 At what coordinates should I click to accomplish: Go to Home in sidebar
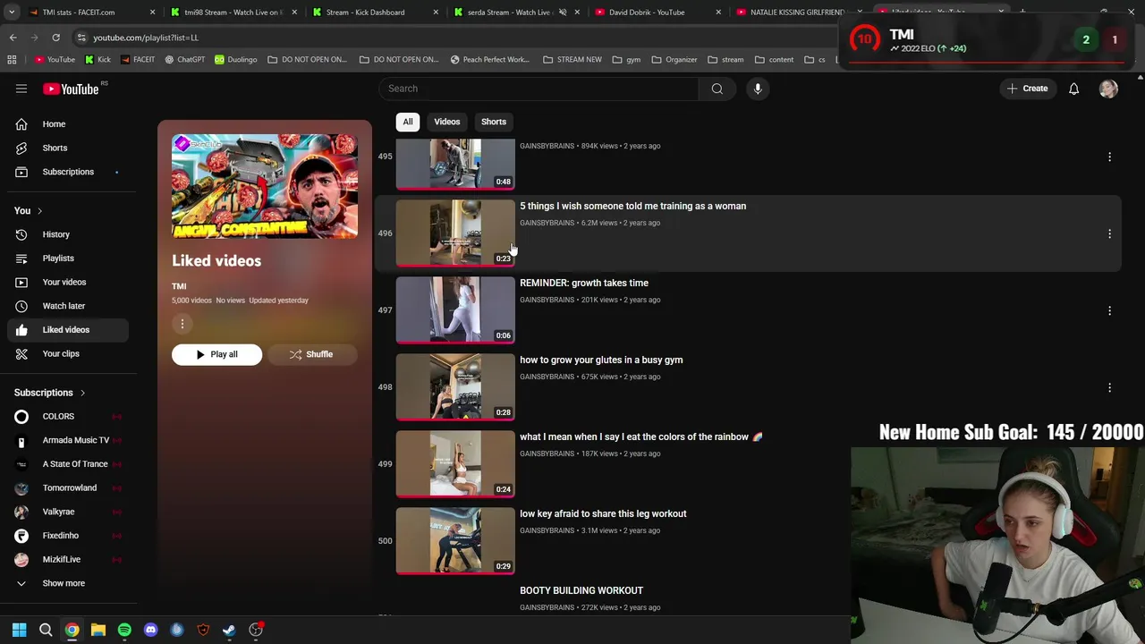68,124
